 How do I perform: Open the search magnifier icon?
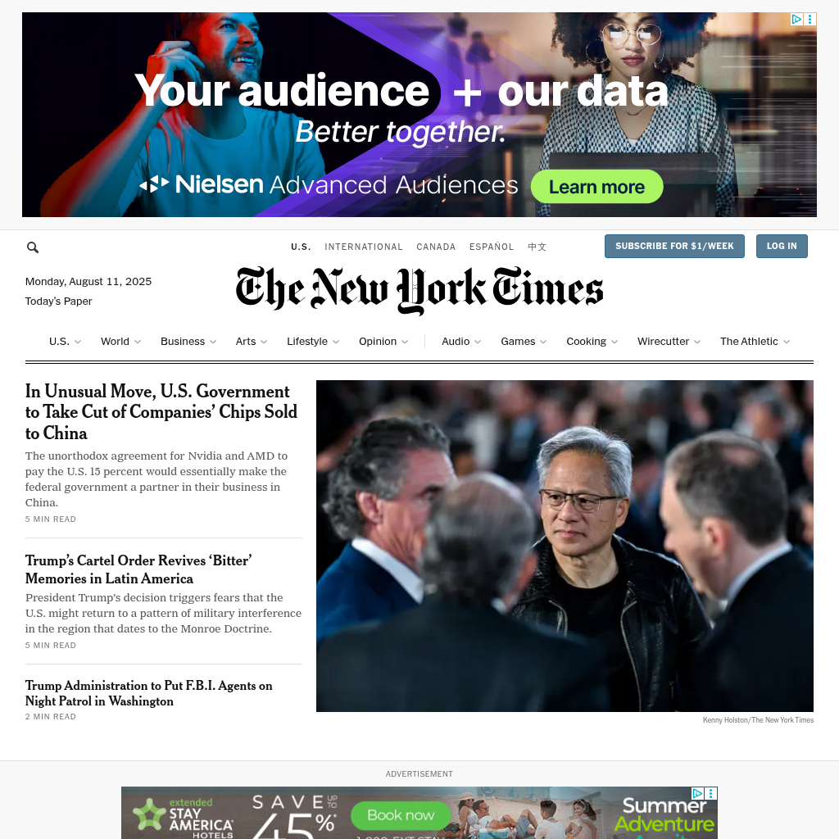[33, 247]
